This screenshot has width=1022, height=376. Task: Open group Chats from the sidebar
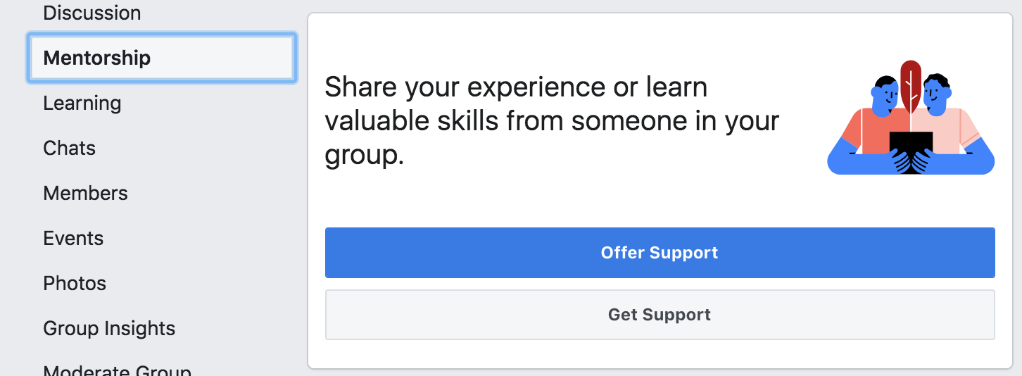(x=70, y=148)
